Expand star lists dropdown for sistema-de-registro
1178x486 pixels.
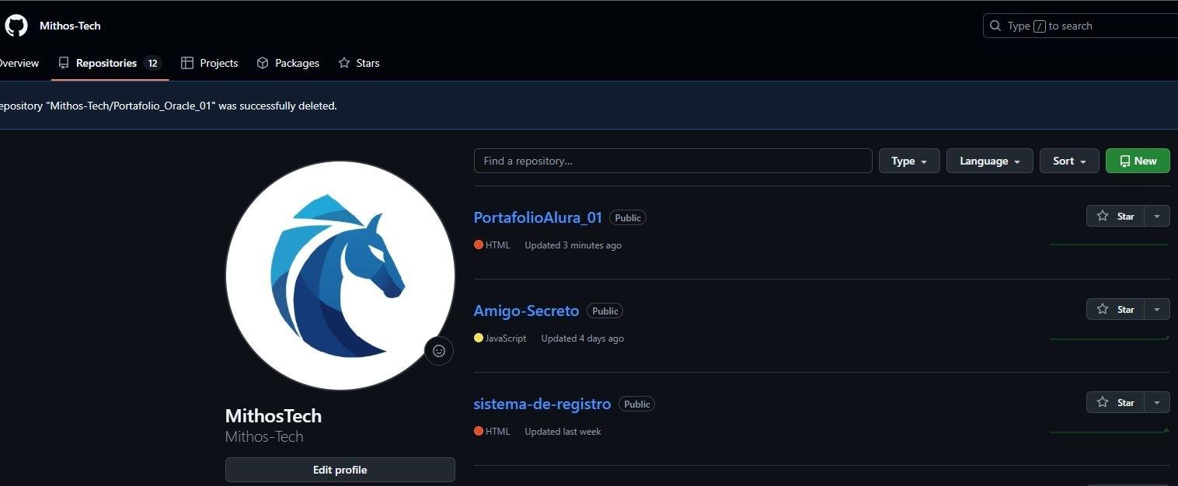tap(1157, 402)
